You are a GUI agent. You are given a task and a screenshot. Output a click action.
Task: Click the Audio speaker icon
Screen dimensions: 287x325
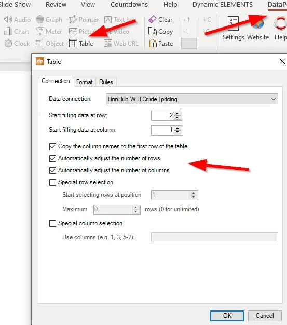pos(8,20)
